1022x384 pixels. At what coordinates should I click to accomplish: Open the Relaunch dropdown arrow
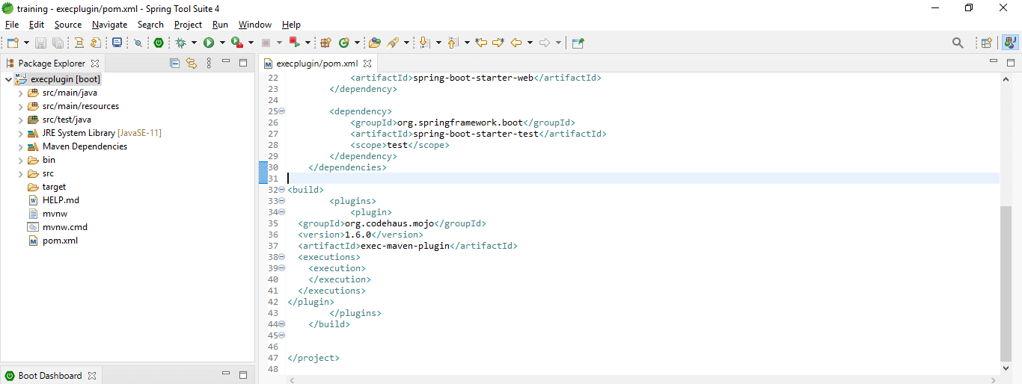[307, 43]
